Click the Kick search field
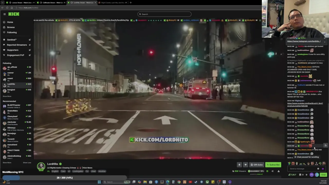This screenshot has height=185, width=329. [164, 14]
